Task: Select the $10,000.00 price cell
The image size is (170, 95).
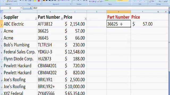Action: pos(75,86)
